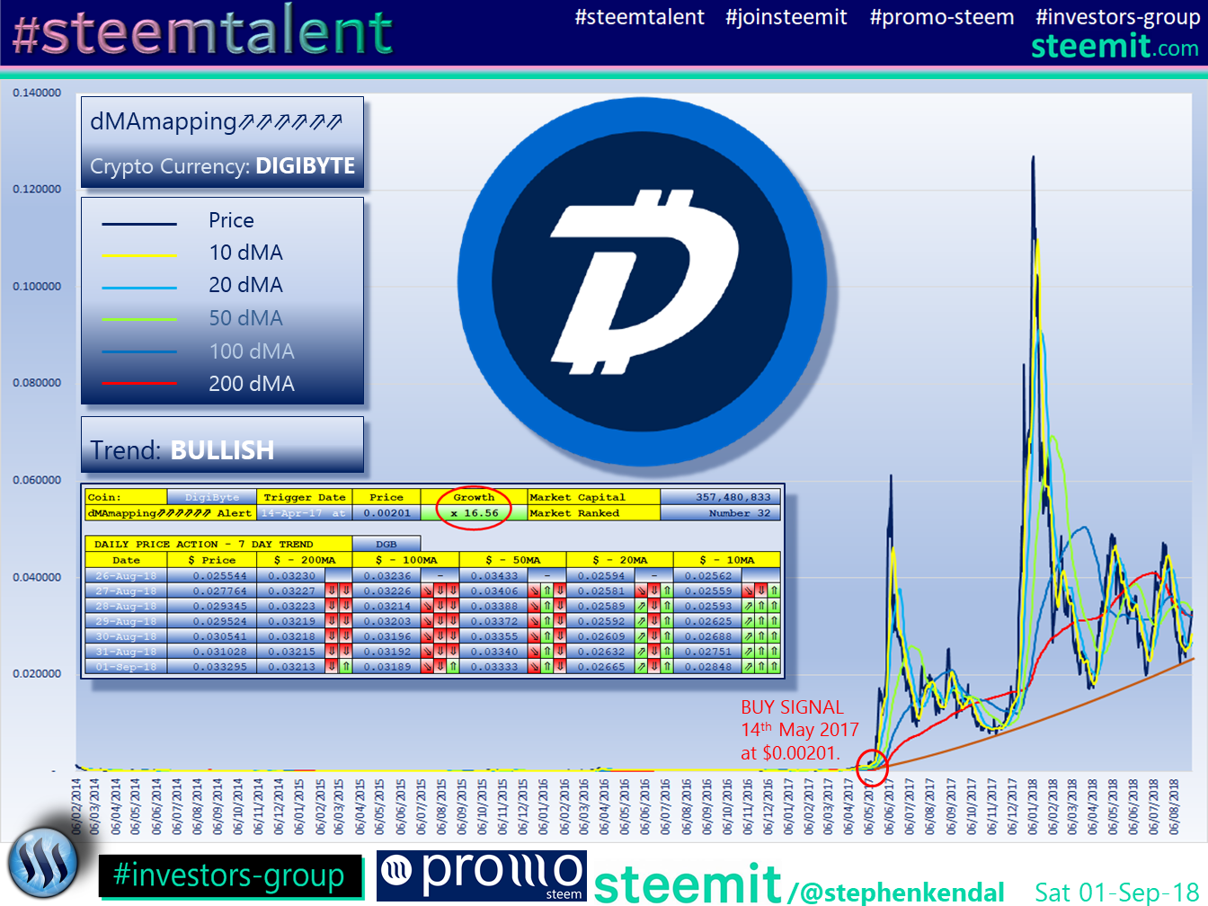Screen dimensions: 1208x906
Task: Click the #promo-steem hashtag
Action: pyautogui.click(x=942, y=17)
